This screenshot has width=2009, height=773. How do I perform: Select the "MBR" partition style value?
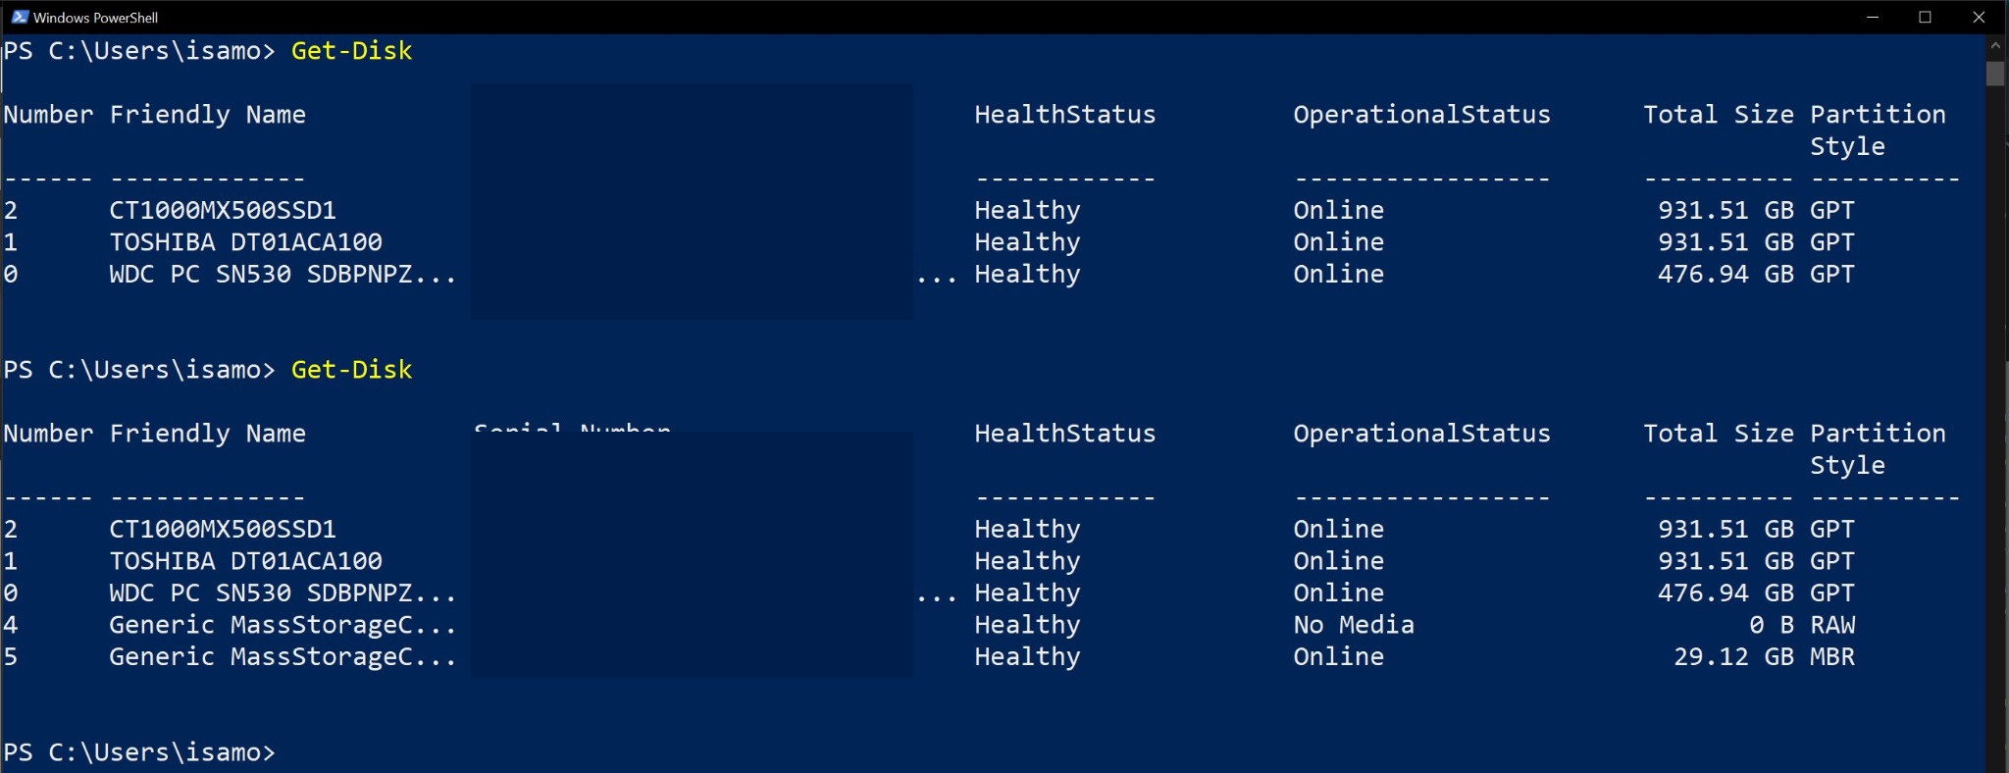(x=1832, y=656)
